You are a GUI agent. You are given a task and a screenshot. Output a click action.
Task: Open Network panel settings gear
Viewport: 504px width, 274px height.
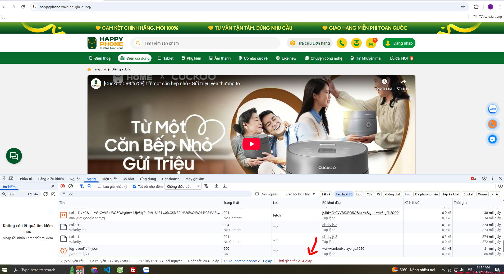click(x=501, y=186)
